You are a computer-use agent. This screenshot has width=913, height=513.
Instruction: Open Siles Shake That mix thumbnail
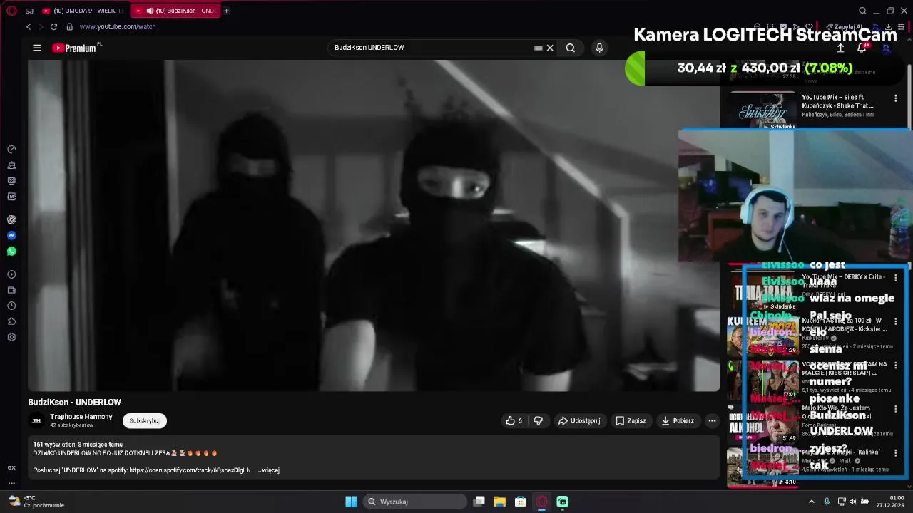coord(762,109)
